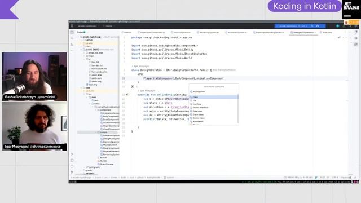Collapse the system package node
This screenshot has height=203, width=361.
point(95,133)
